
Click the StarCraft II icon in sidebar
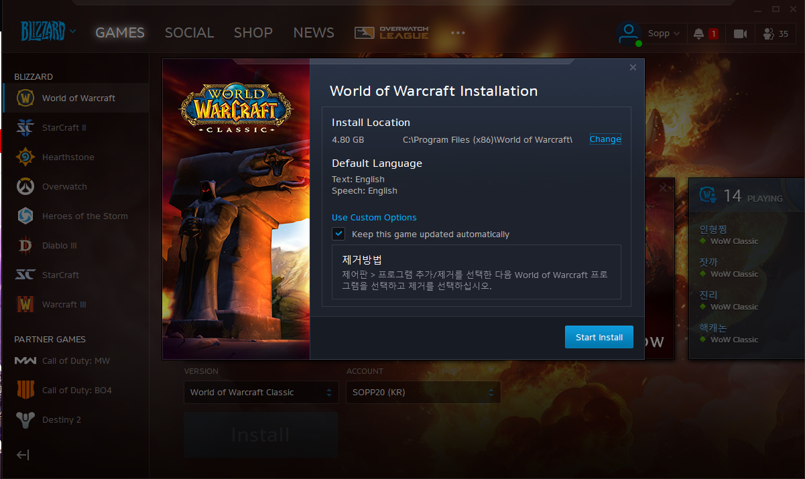(x=25, y=127)
